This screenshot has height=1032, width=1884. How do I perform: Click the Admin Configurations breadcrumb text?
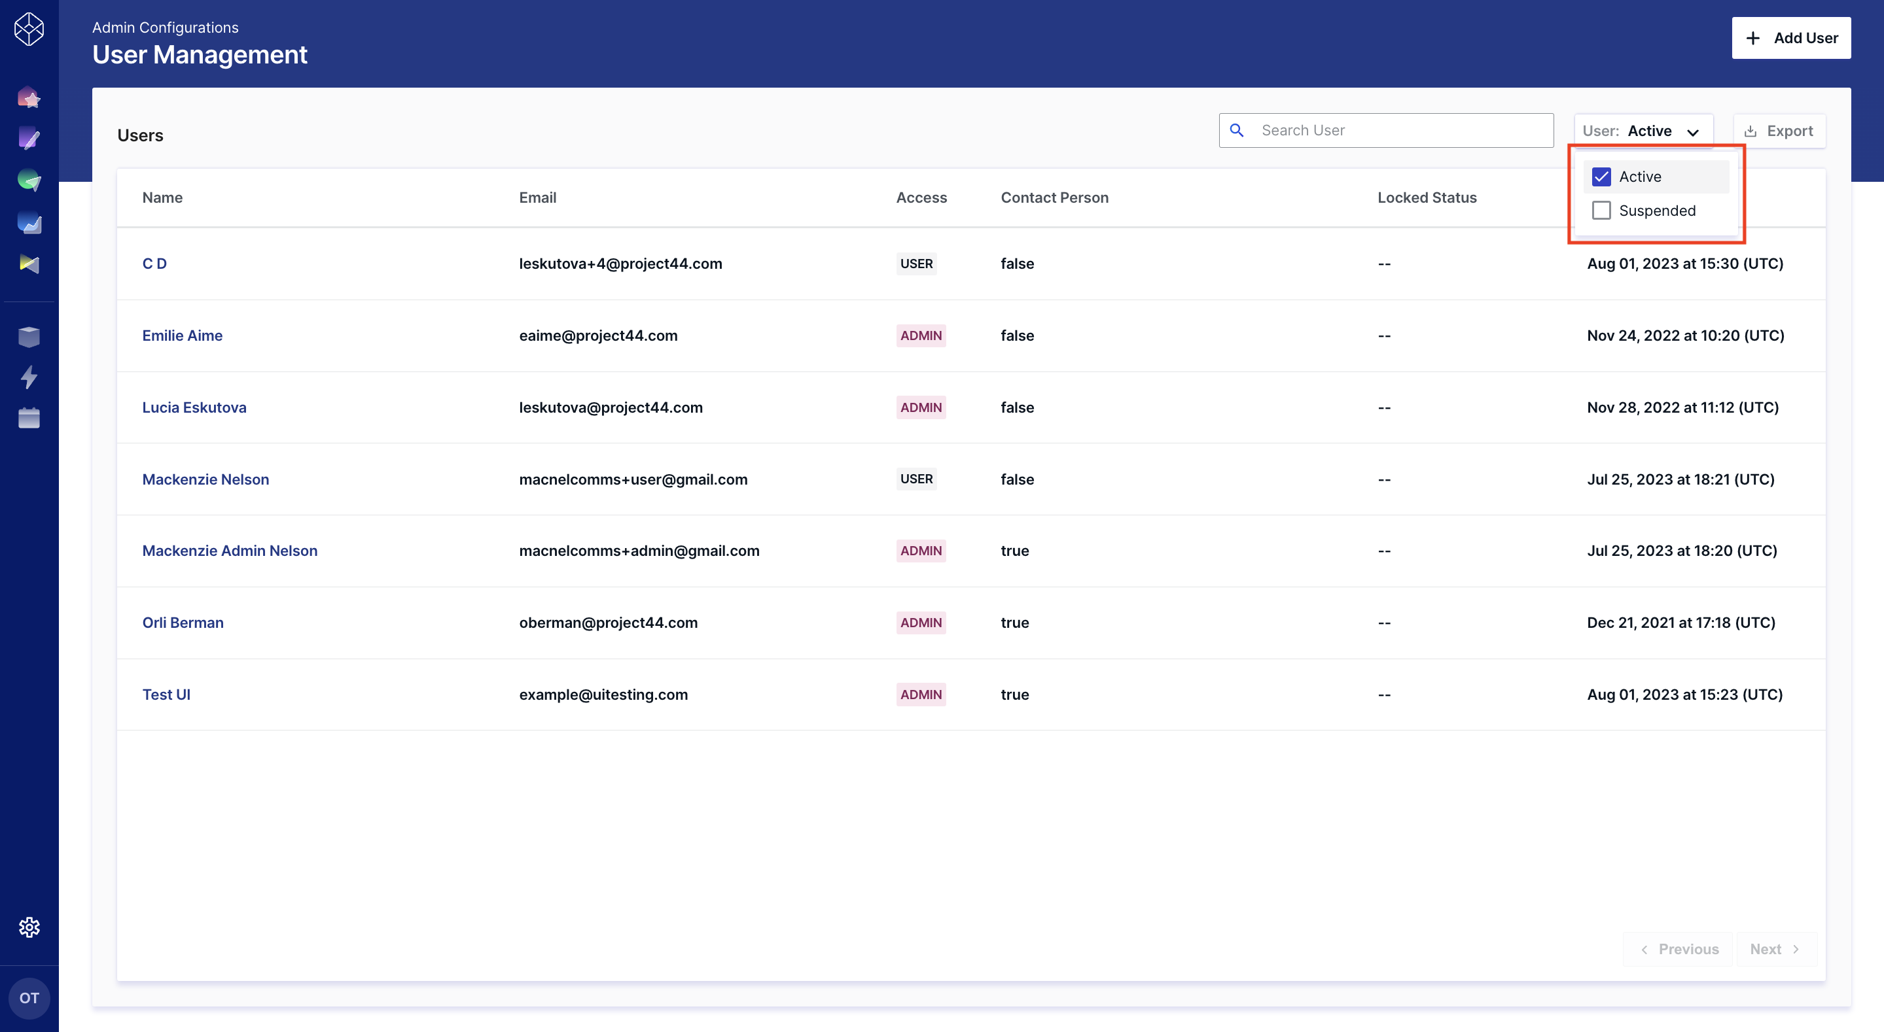click(x=166, y=27)
